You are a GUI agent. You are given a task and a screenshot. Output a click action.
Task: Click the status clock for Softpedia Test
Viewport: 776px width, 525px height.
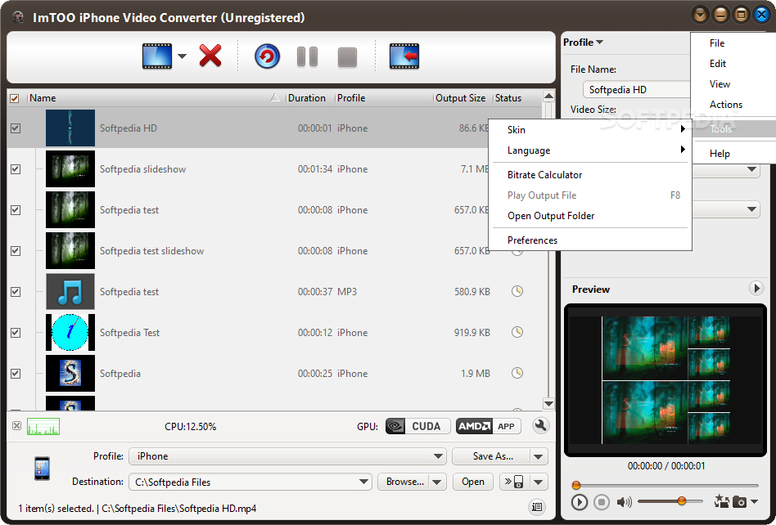pos(517,332)
